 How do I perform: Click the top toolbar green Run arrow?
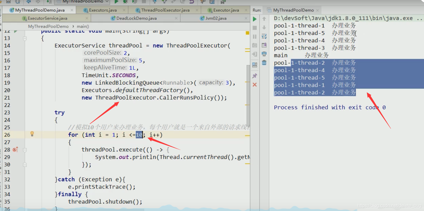point(116,2)
